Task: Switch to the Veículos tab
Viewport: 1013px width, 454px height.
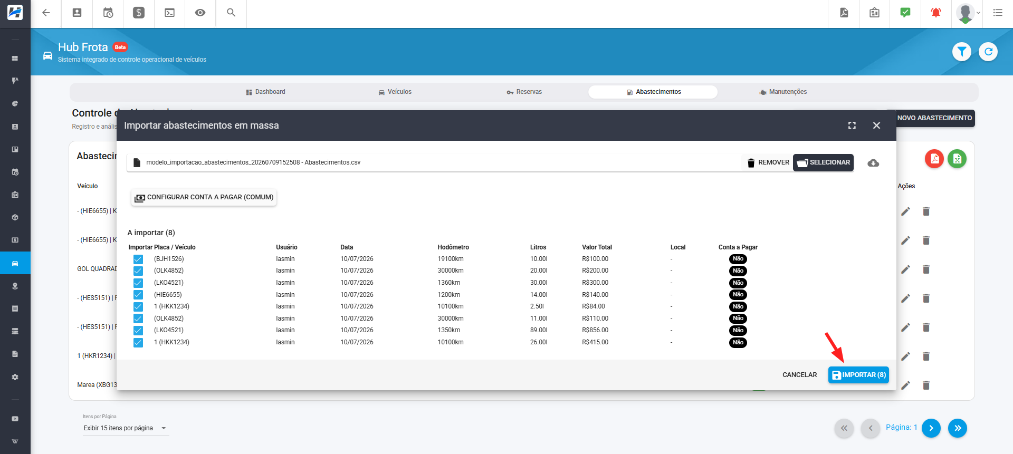Action: point(395,92)
